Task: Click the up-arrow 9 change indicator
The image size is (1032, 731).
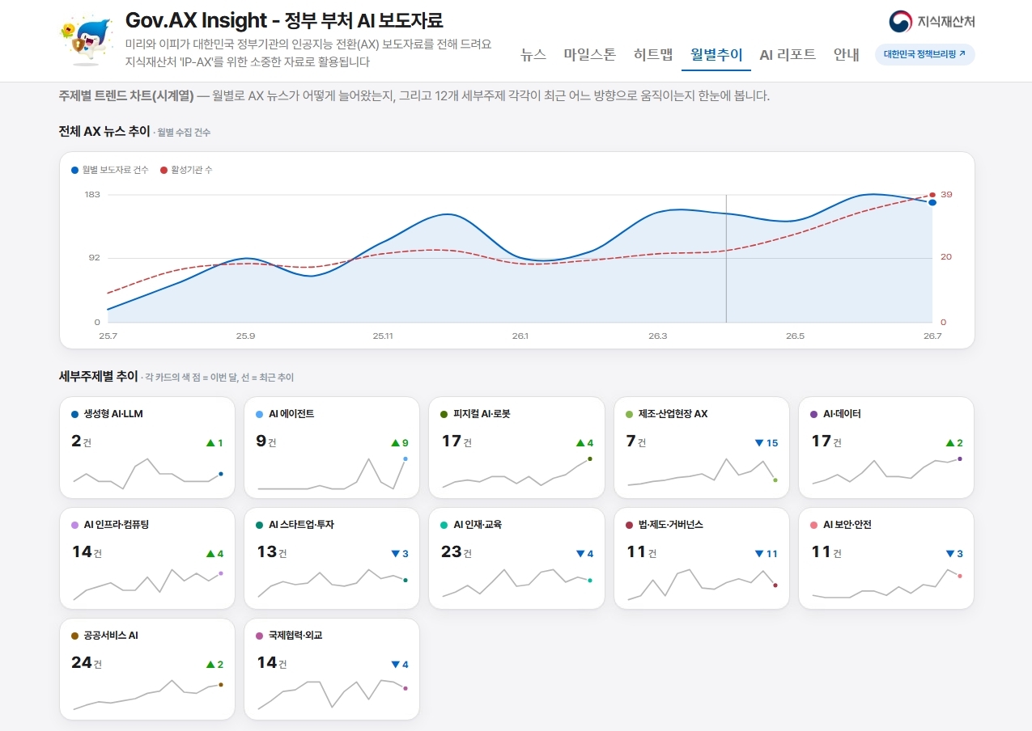Action: (x=400, y=442)
